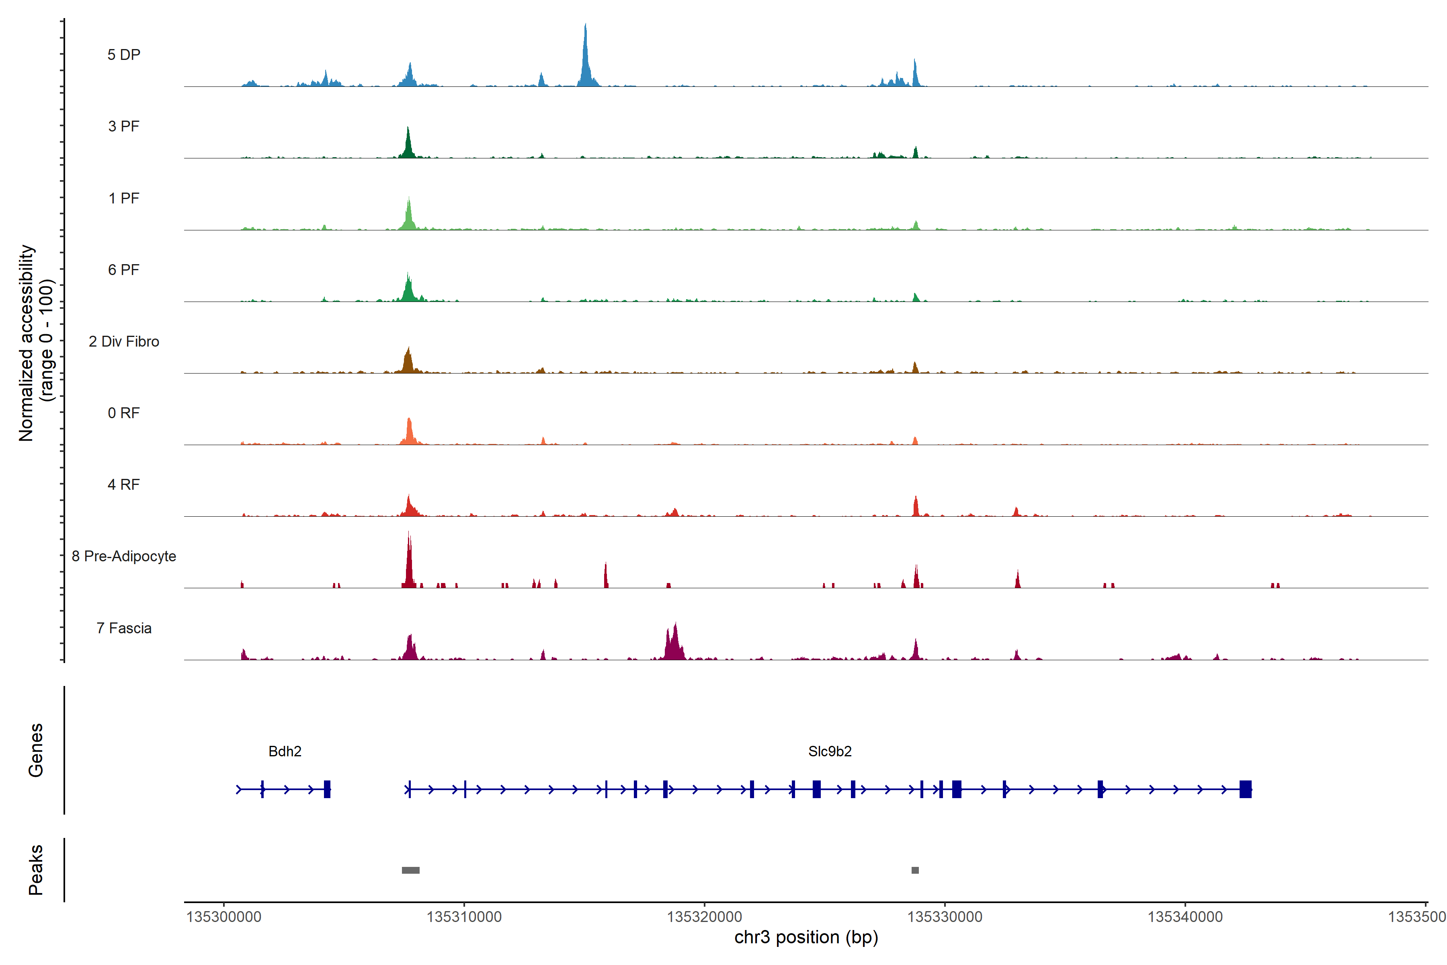Click the small gray peak bar on the right
This screenshot has width=1447, height=965.
point(915,870)
